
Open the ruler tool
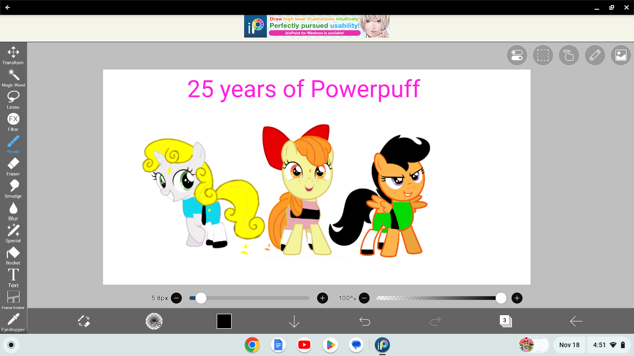tap(595, 56)
